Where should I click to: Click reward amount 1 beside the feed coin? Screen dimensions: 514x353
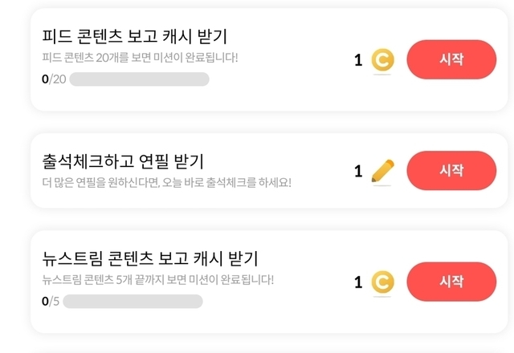(x=358, y=60)
